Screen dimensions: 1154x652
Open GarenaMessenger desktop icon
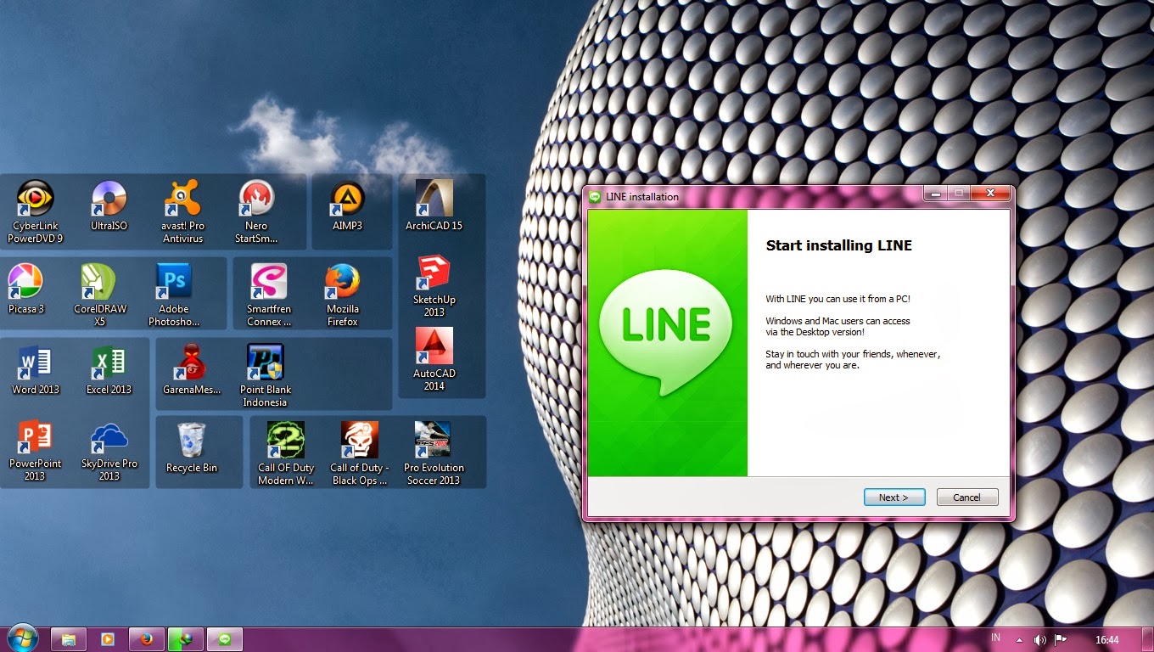(192, 370)
